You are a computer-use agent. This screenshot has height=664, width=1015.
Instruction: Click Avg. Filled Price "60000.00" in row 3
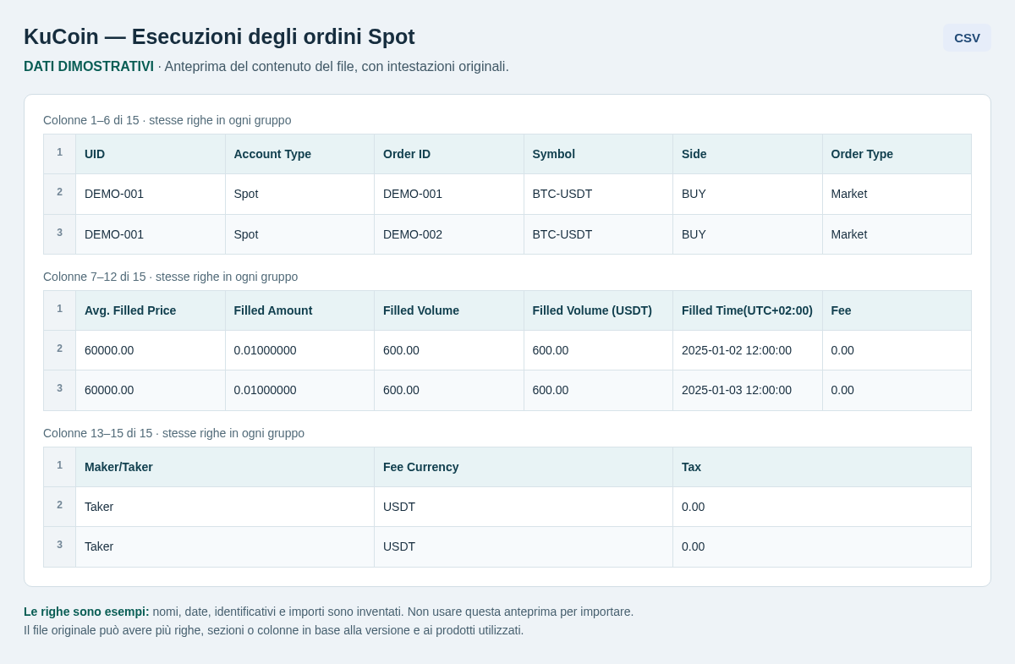tap(151, 390)
